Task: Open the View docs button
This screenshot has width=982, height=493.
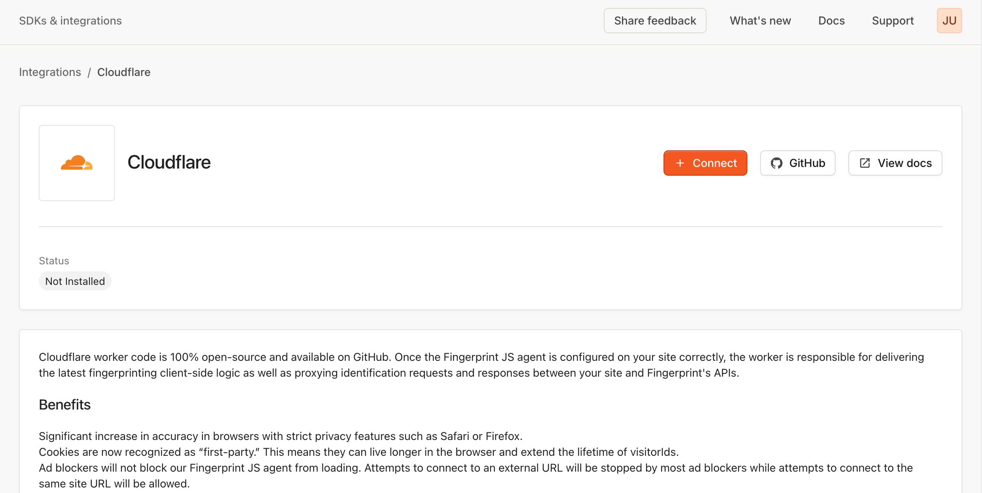Action: 895,163
